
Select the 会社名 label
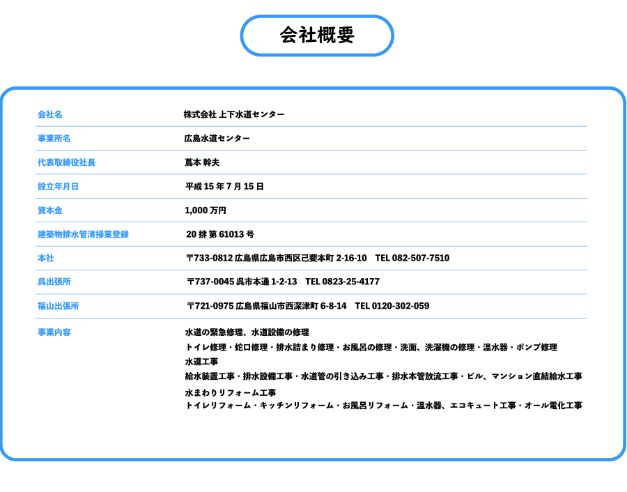click(50, 114)
